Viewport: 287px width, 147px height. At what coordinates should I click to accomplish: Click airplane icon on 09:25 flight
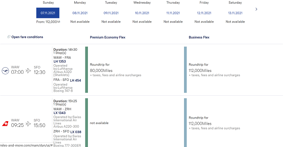pos(28,124)
